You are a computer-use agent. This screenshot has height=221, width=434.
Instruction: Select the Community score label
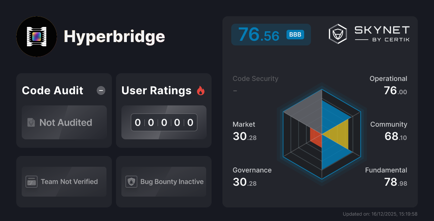point(389,124)
